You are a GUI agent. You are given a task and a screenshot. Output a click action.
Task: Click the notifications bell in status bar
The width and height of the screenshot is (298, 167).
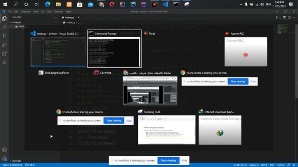[x=294, y=165]
